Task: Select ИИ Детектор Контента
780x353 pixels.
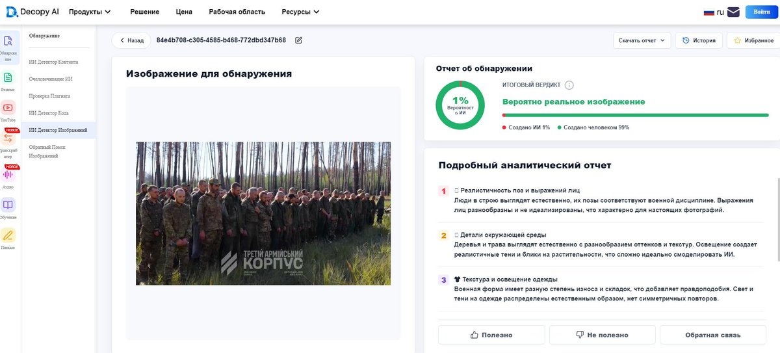Action: [x=53, y=62]
